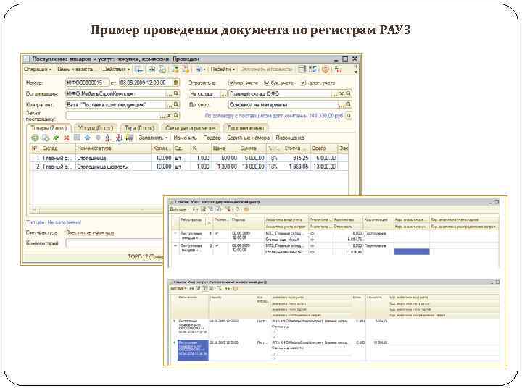The width and height of the screenshot is (522, 391).
Task: Click the edit row pencil icon
Action: click(x=56, y=138)
